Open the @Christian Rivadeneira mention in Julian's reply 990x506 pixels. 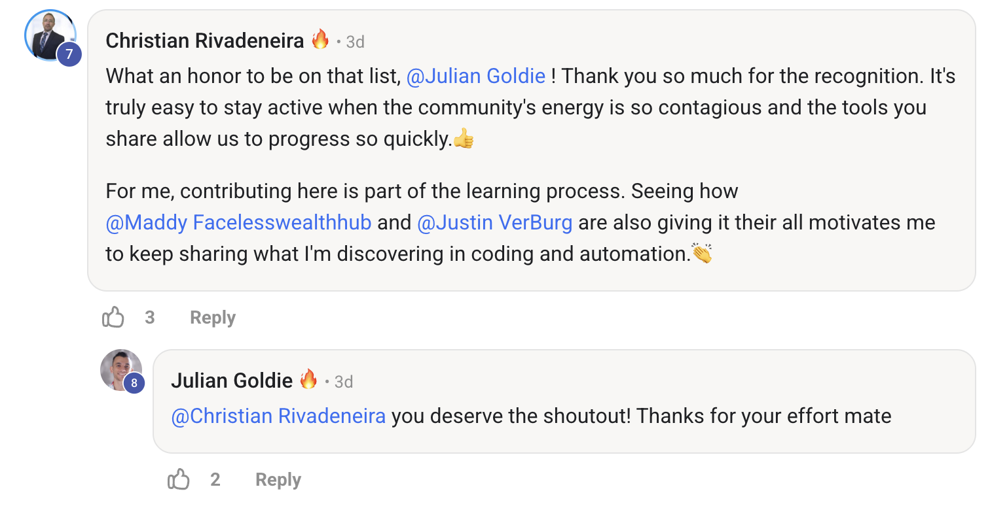coord(278,416)
